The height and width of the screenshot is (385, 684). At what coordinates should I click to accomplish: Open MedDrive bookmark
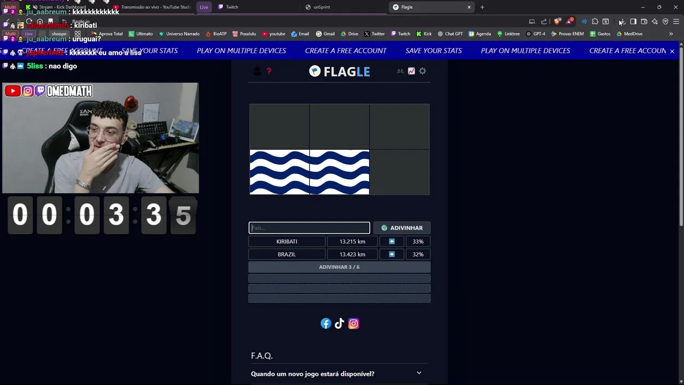click(629, 34)
